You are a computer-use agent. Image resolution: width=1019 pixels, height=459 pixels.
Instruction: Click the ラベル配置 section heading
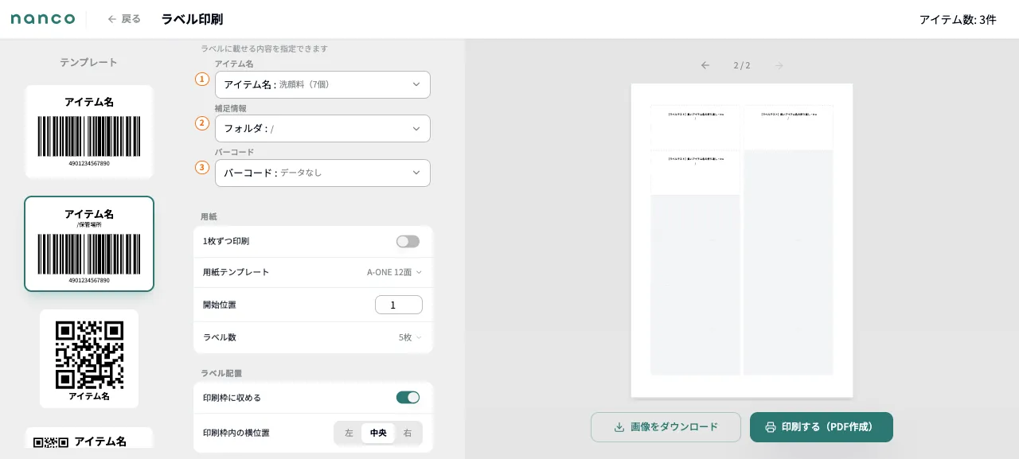[221, 373]
